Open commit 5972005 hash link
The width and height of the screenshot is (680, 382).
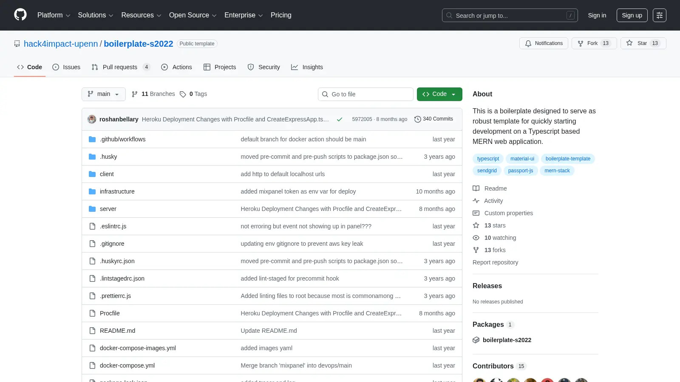(x=362, y=119)
